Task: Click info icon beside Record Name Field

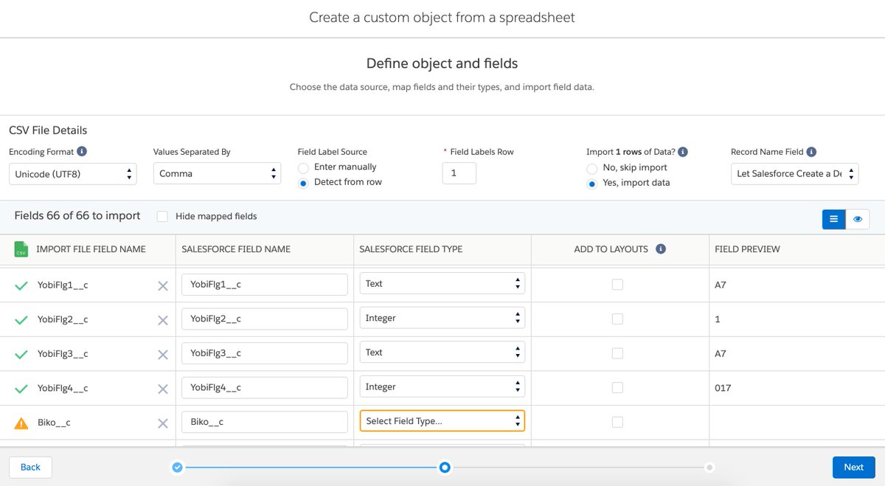Action: (811, 152)
